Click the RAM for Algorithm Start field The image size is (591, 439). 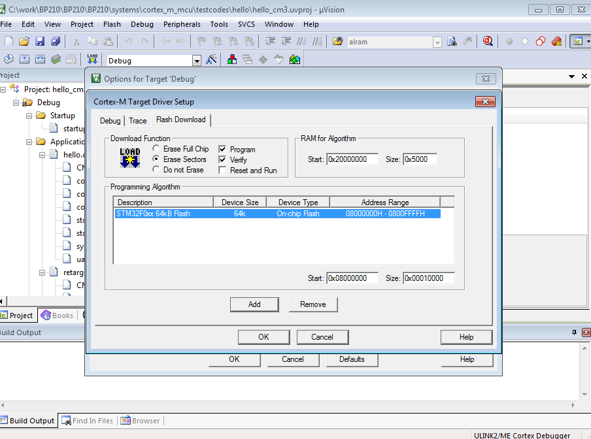tap(352, 159)
